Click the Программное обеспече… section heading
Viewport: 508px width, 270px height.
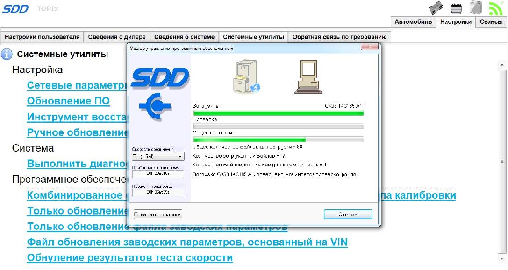point(69,179)
